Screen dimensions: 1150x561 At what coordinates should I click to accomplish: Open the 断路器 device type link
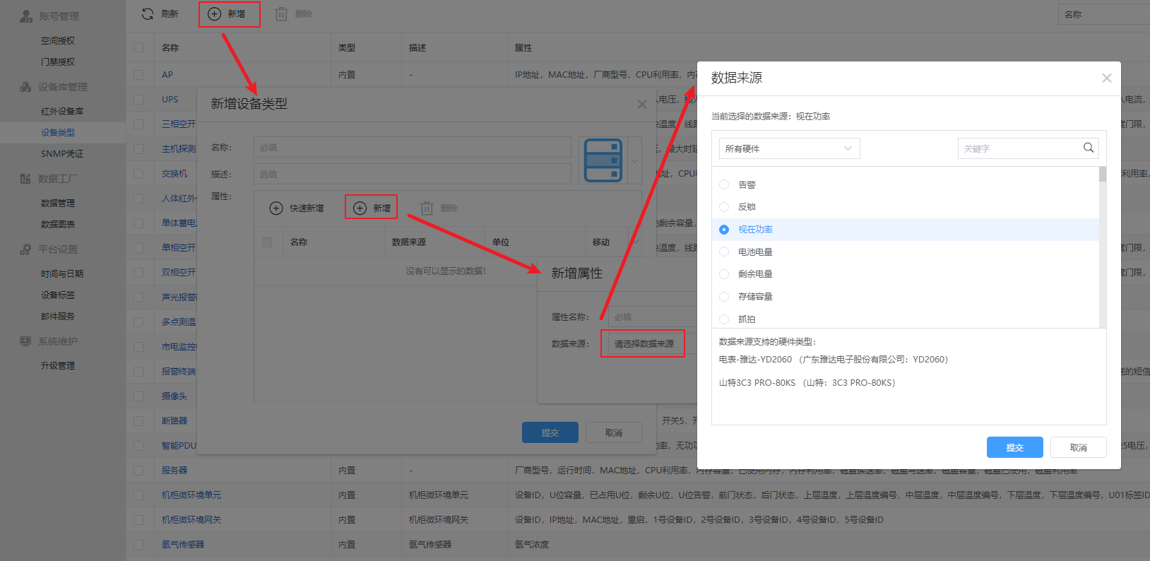174,421
